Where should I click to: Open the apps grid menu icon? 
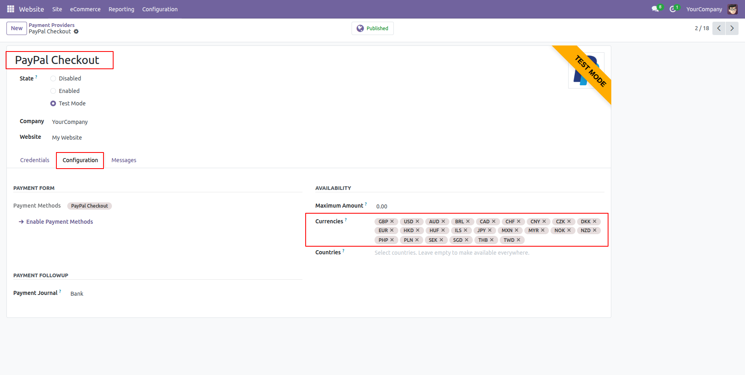(x=10, y=9)
